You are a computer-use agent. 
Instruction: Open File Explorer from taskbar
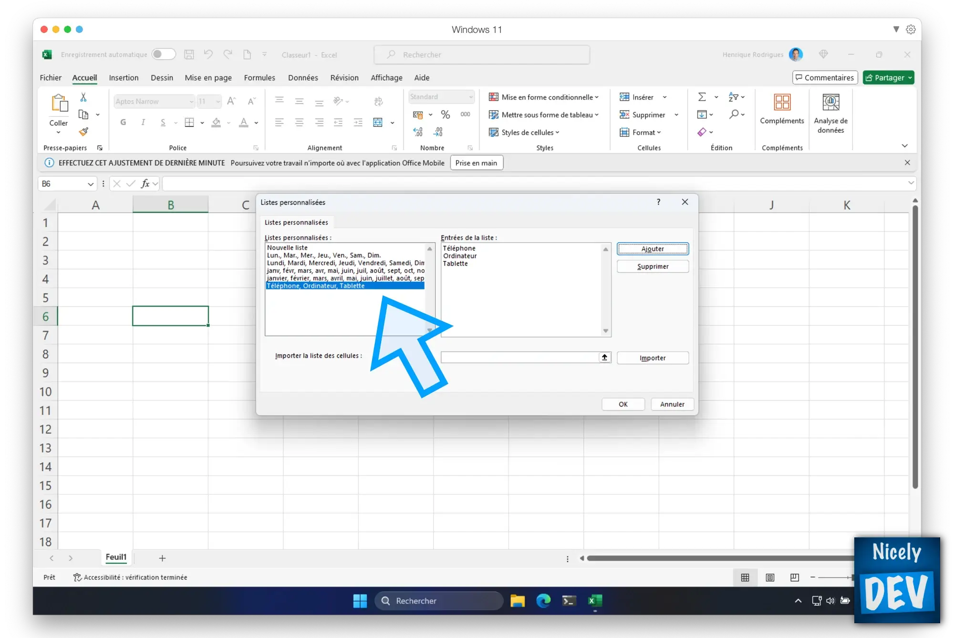[x=518, y=601]
